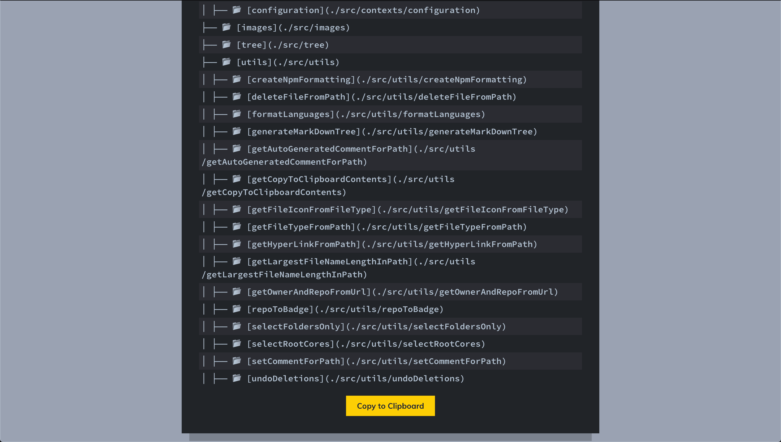The image size is (781, 442).
Task: Select the [createNpmFormatting] path text
Action: [x=387, y=80]
